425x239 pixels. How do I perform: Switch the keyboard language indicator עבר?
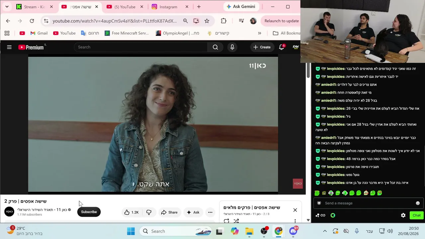[369, 231]
